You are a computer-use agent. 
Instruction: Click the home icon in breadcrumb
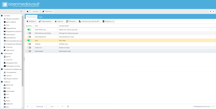coord(28,11)
